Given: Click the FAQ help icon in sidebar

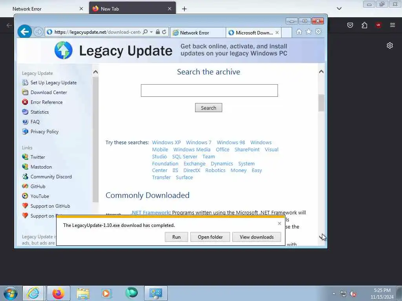Looking at the screenshot, I should (25, 122).
